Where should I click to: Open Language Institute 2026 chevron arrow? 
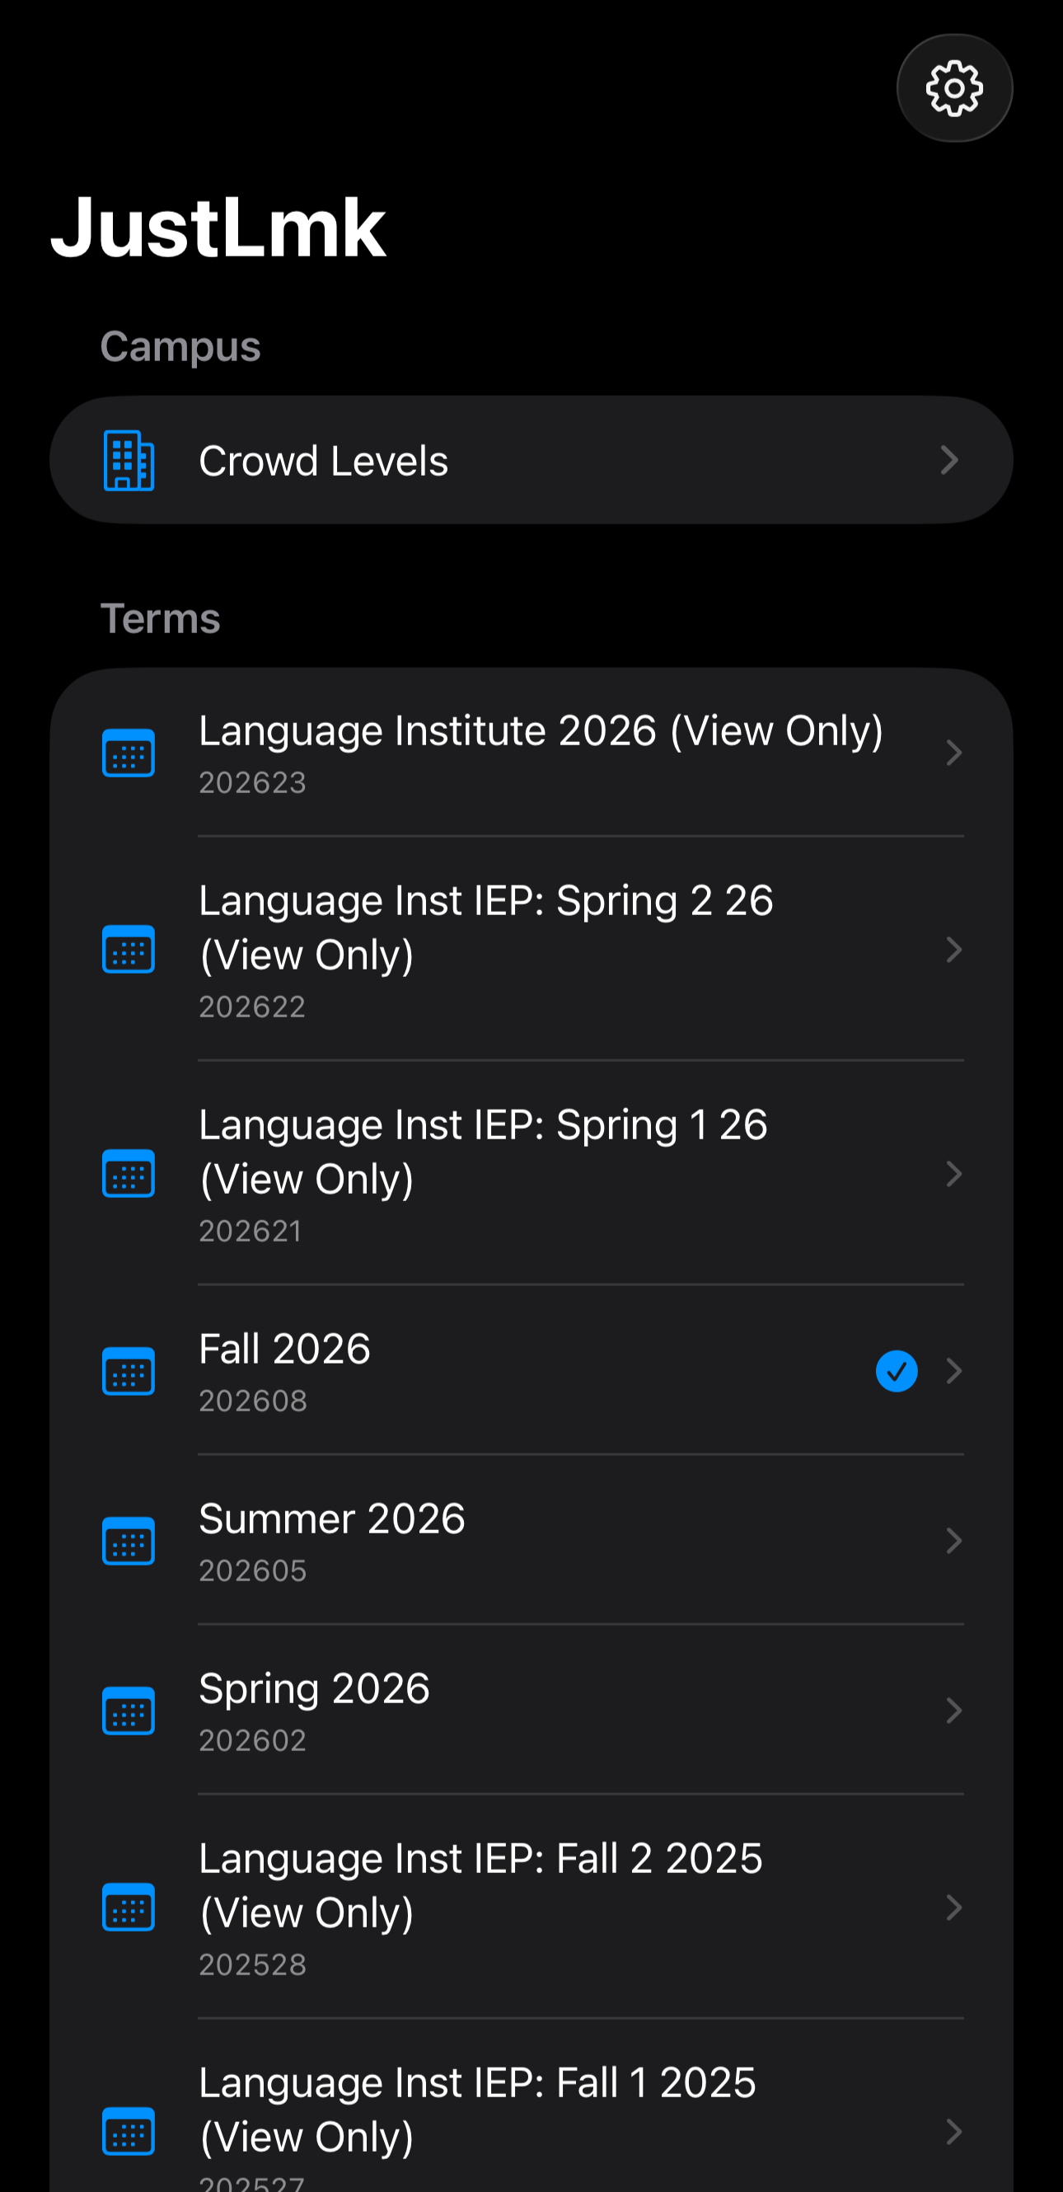(x=953, y=752)
